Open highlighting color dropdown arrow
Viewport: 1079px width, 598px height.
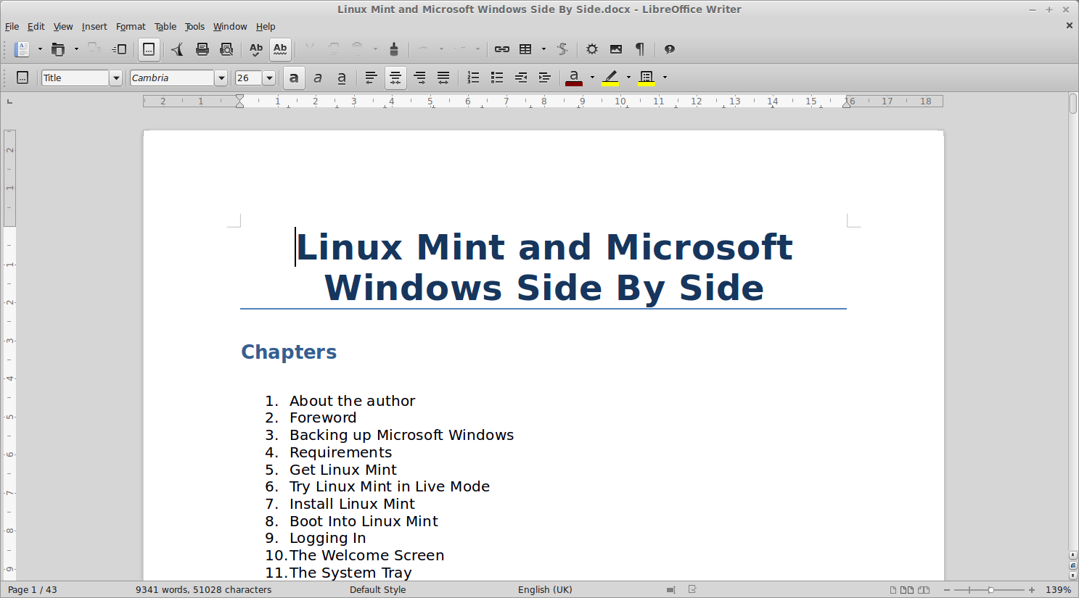click(628, 78)
